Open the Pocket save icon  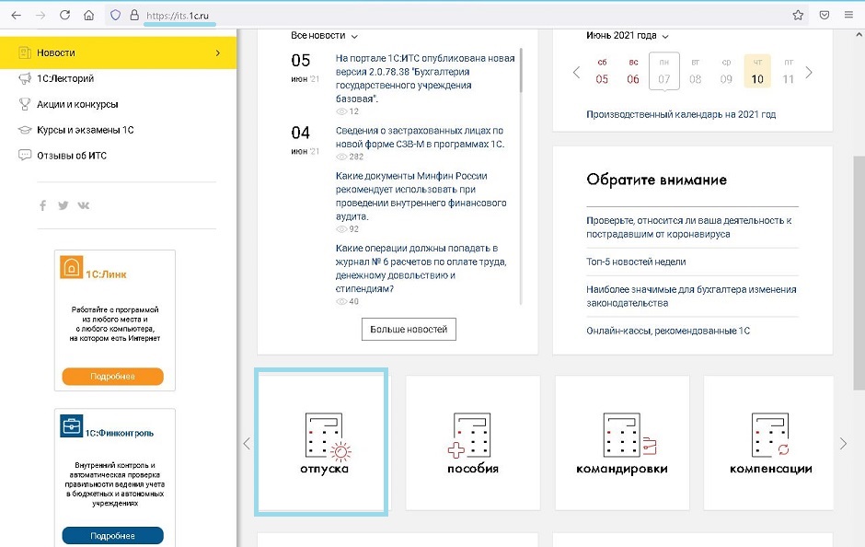point(825,15)
